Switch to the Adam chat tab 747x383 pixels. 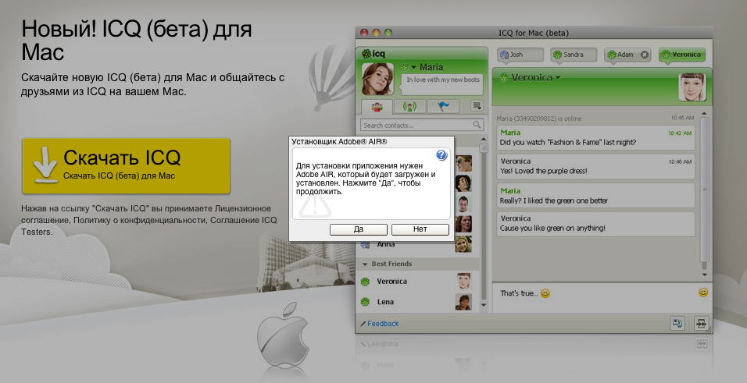[628, 55]
